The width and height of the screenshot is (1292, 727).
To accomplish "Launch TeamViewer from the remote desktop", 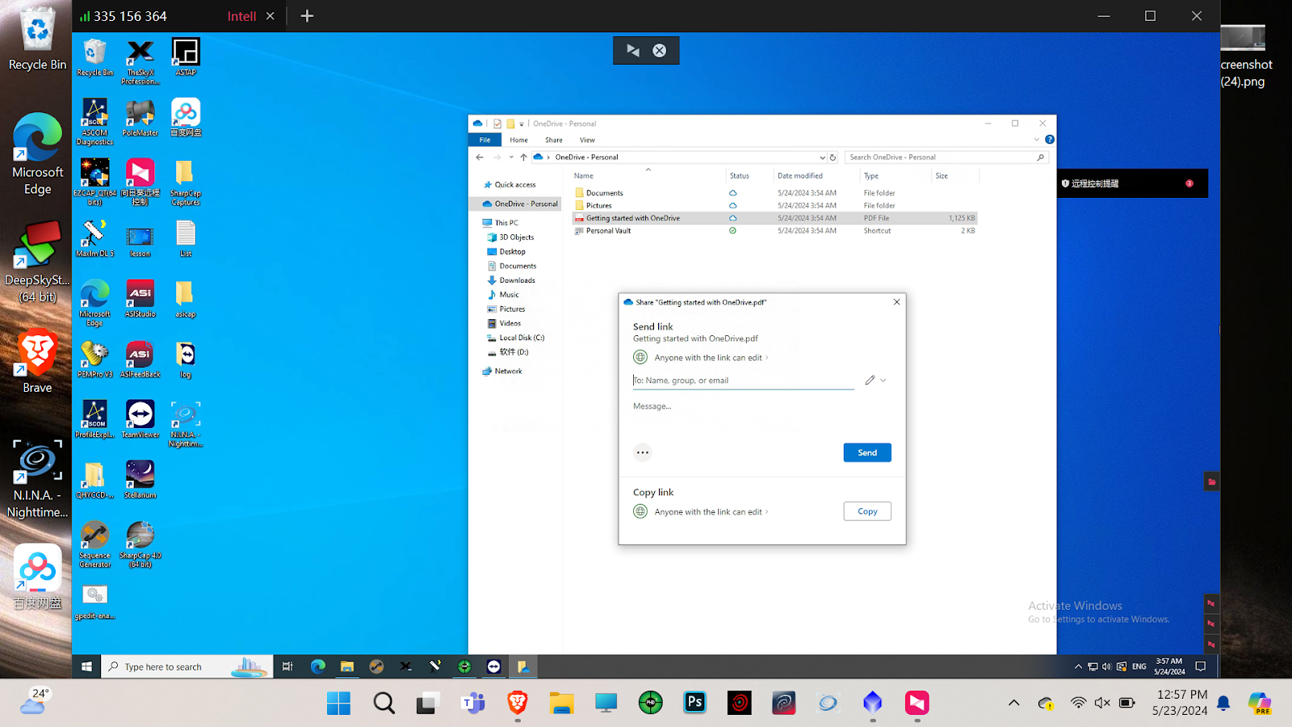I will tap(140, 420).
